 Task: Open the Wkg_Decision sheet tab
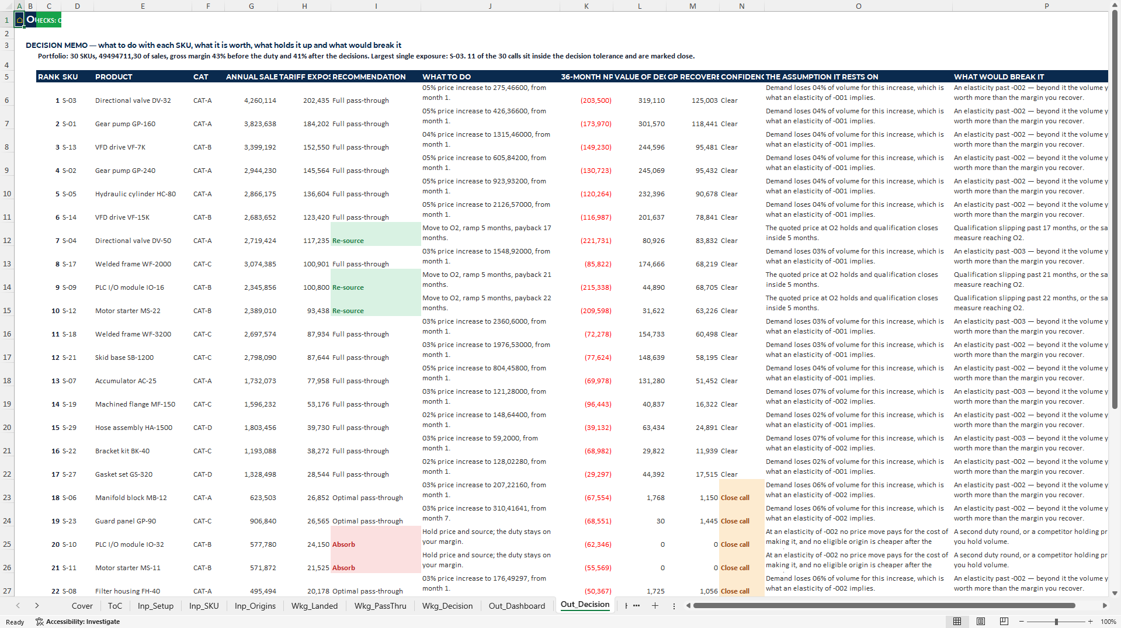447,606
